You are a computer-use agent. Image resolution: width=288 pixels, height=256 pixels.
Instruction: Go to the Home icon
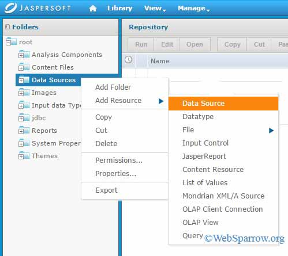(93, 9)
